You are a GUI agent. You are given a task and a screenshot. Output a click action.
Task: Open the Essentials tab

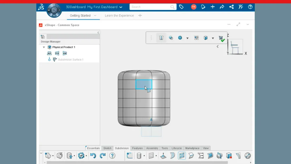[x=93, y=148]
